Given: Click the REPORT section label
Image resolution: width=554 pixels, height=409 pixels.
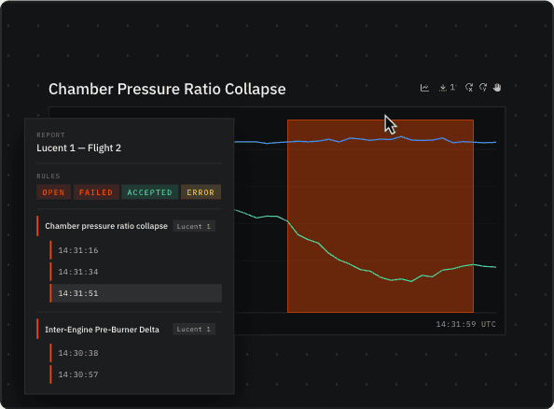Looking at the screenshot, I should click(x=50, y=134).
